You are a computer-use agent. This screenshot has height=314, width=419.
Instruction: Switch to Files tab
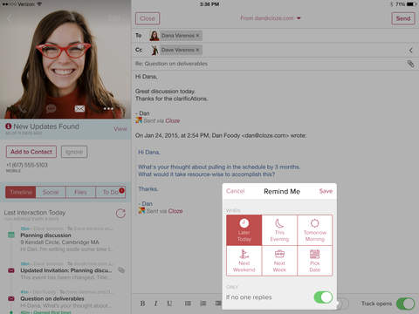pos(80,192)
